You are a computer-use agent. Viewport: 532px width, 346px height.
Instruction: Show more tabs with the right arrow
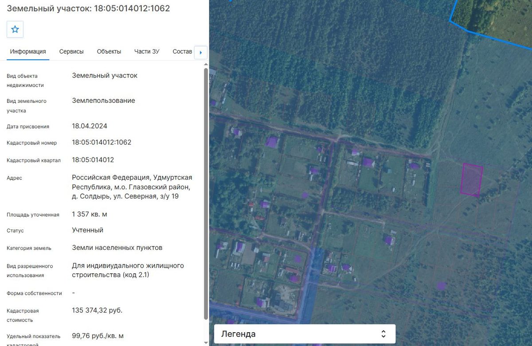pyautogui.click(x=201, y=53)
